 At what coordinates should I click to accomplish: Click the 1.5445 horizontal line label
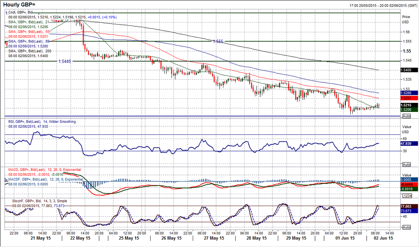point(65,61)
